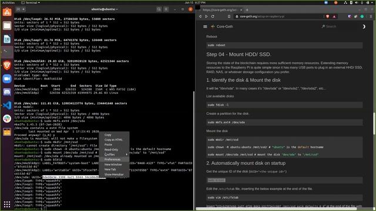Viewport: 376px width, 211px height.
Task: Expand the Profiles submenu
Action: pos(114,155)
